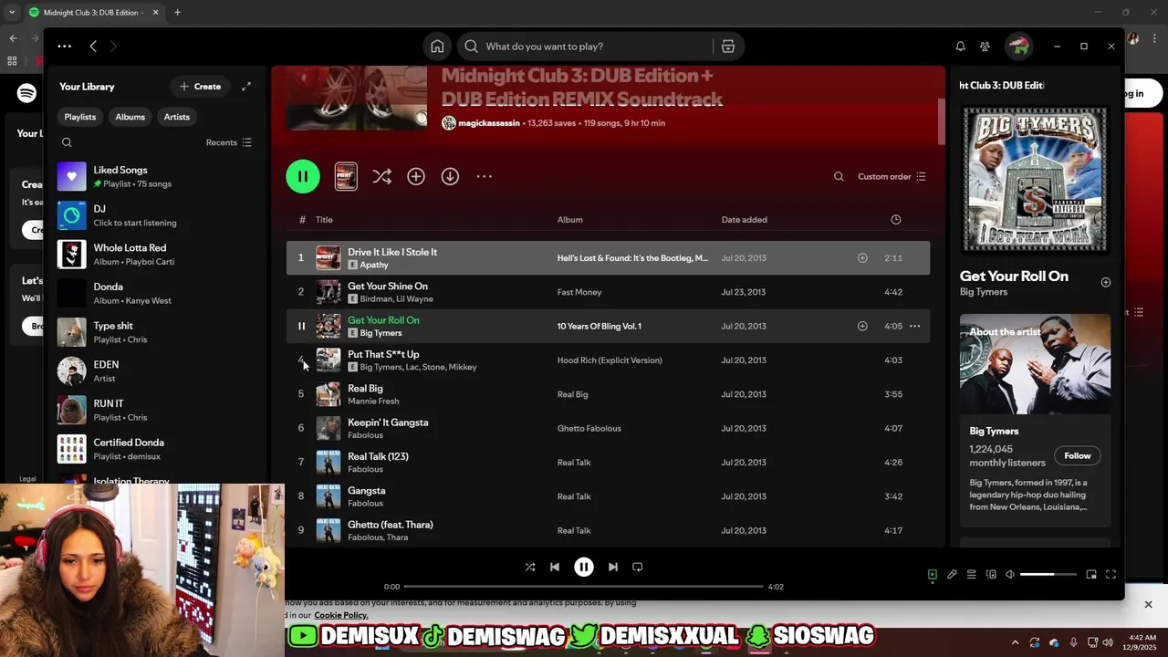
Task: Open the browser tab list dropdown arrow
Action: tap(12, 12)
